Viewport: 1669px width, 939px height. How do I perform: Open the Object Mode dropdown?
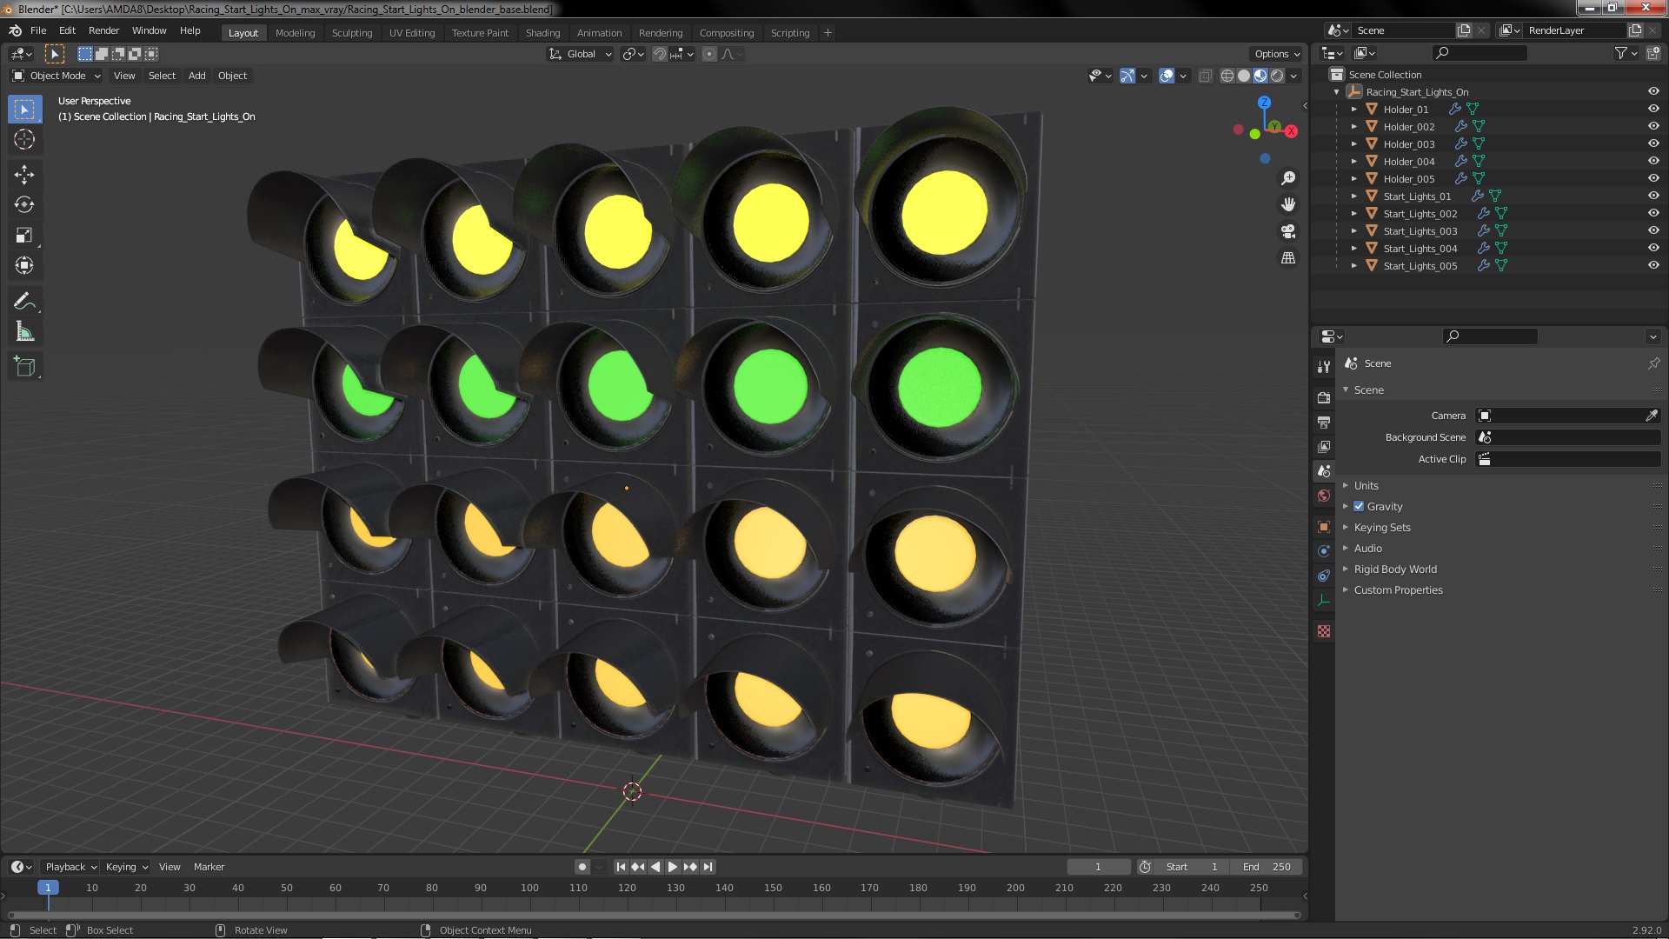pyautogui.click(x=57, y=77)
